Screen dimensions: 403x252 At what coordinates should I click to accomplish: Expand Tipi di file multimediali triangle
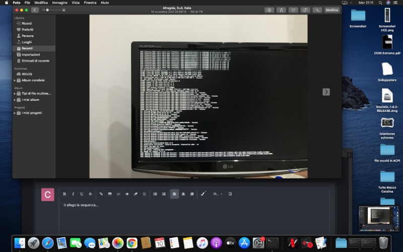pos(15,93)
